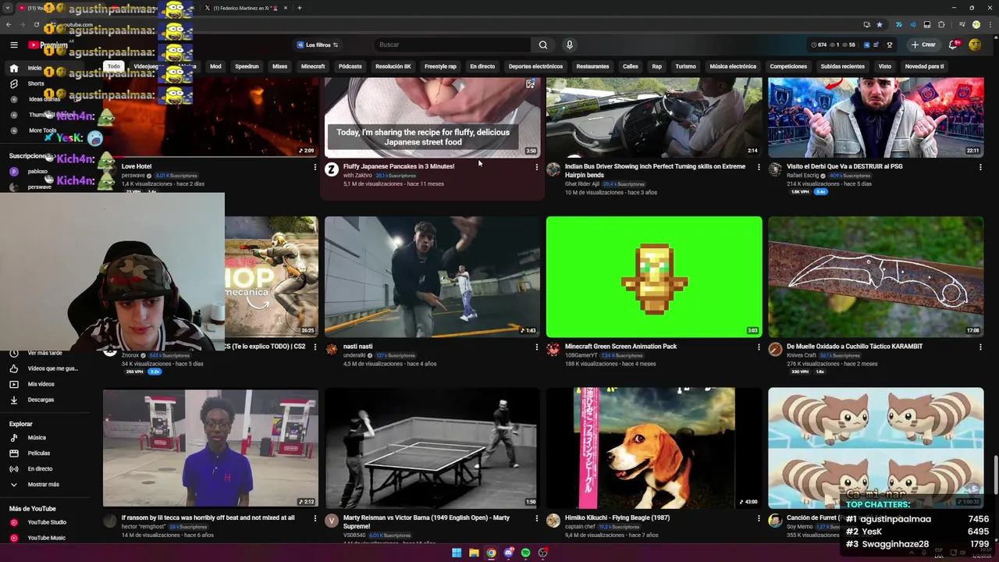The height and width of the screenshot is (562, 999).
Task: Click the page scrollbar thumb
Action: point(996,473)
